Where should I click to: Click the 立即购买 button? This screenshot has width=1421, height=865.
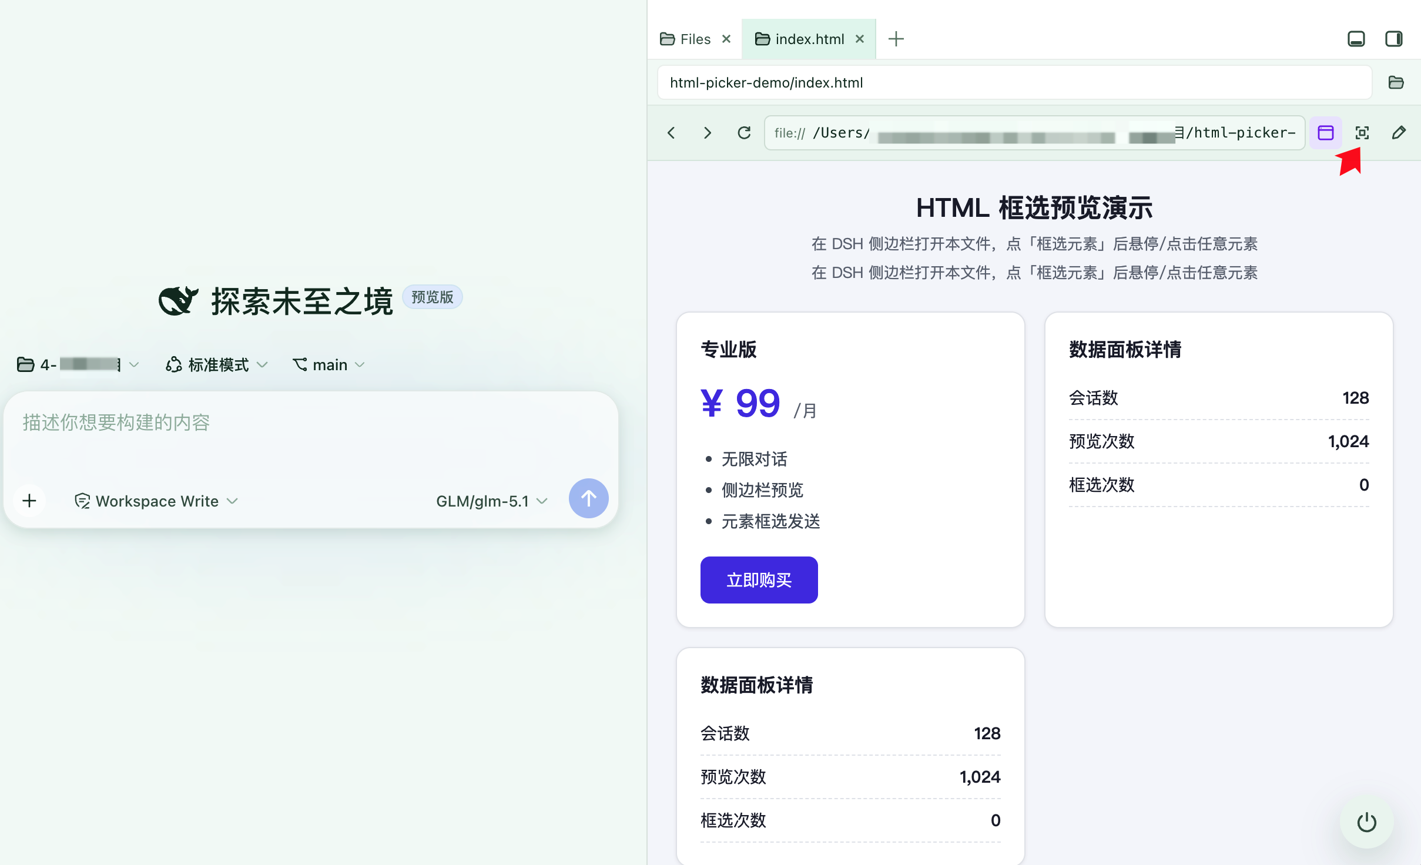(759, 580)
